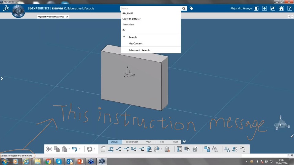The image size is (294, 165).
Task: Open Google Chrome from taskbar
Action: tap(48, 161)
